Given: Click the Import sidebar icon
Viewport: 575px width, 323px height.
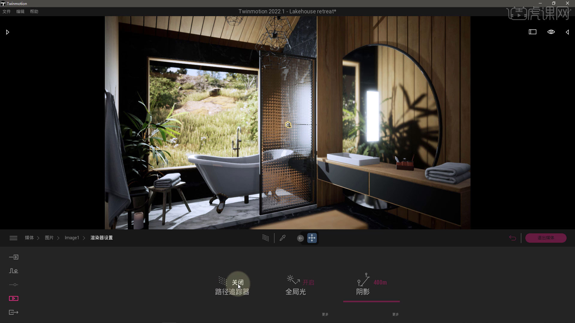Looking at the screenshot, I should click(13, 257).
